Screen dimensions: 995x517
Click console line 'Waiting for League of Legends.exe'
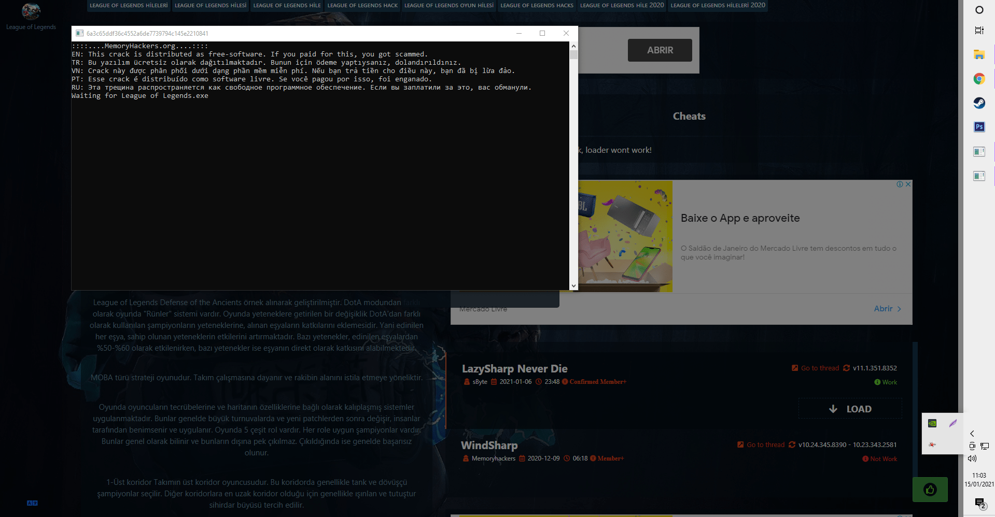[140, 96]
